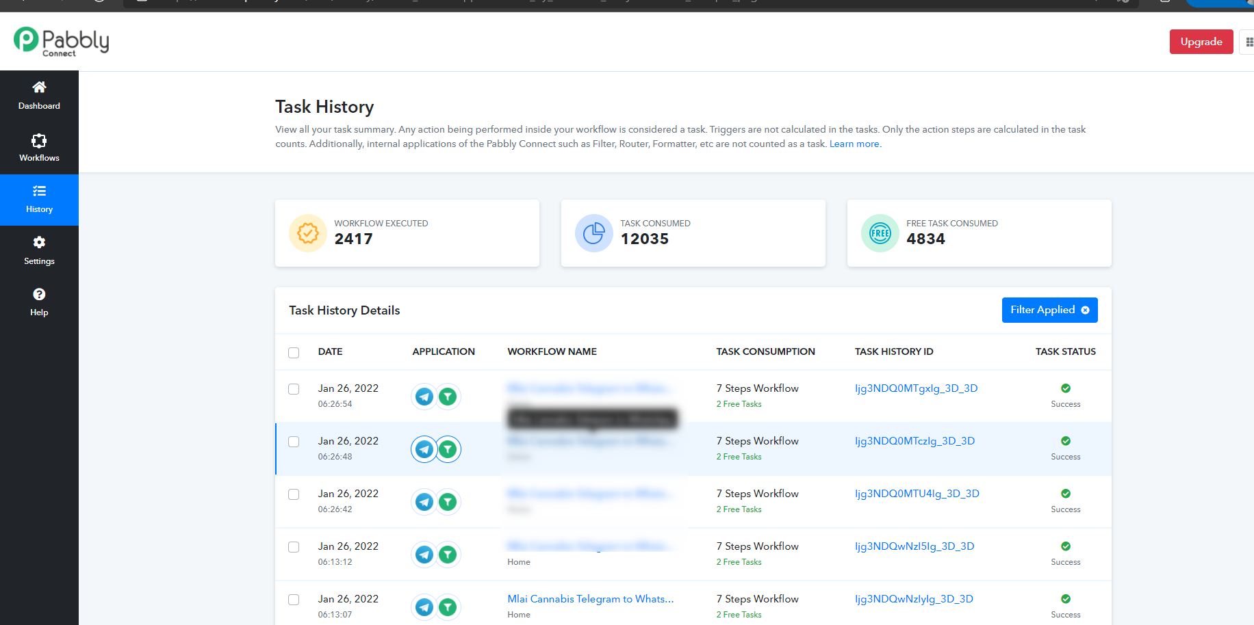
Task: Click the green filter icon in the 06:26:54 row
Action: pos(448,397)
